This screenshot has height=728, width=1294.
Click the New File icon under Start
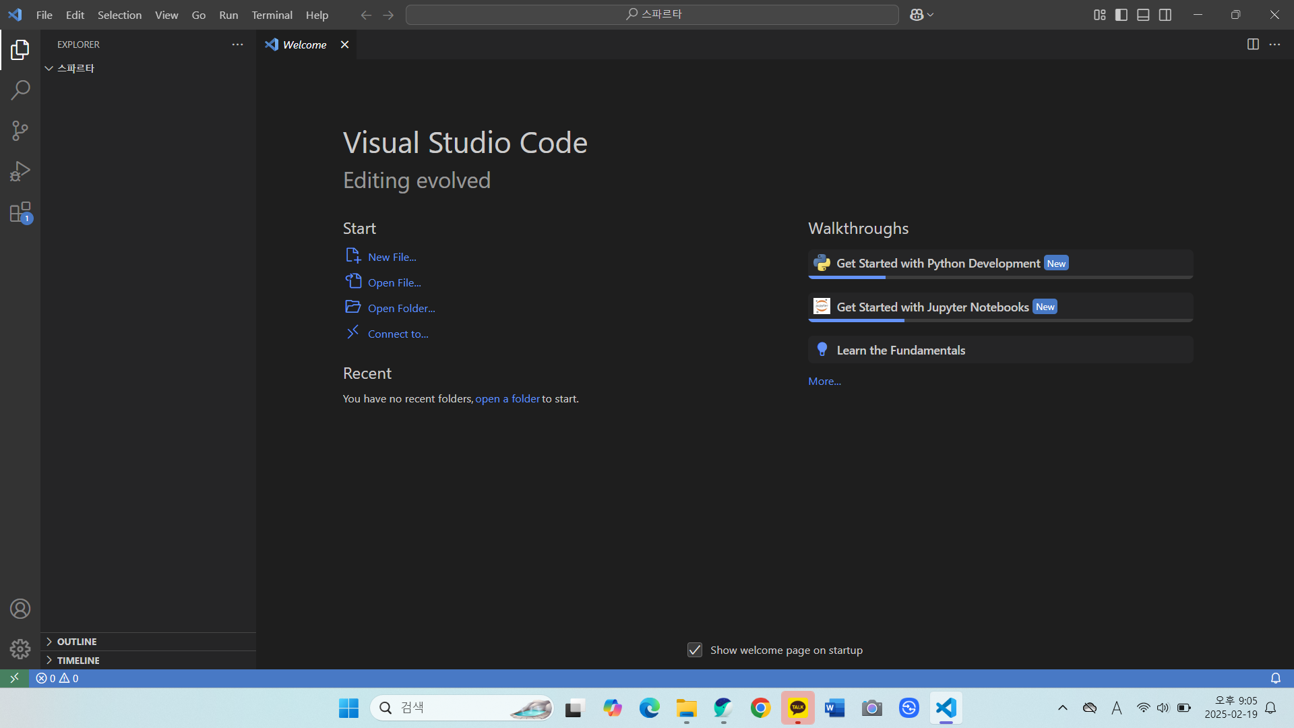coord(353,256)
